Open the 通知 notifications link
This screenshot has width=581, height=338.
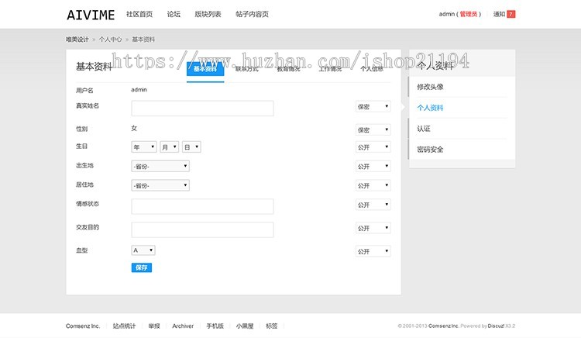499,14
